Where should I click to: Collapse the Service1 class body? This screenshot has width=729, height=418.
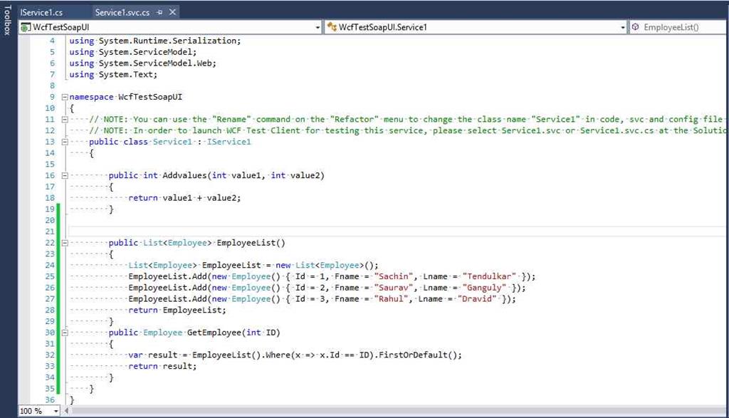(64, 141)
